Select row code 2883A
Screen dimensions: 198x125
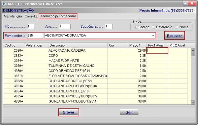click(14, 56)
